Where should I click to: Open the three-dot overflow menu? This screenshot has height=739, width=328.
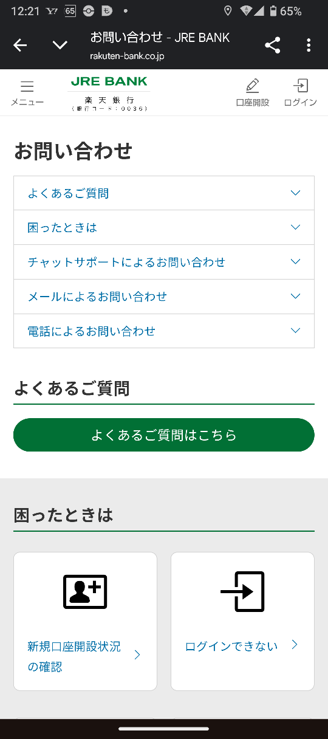(x=309, y=45)
